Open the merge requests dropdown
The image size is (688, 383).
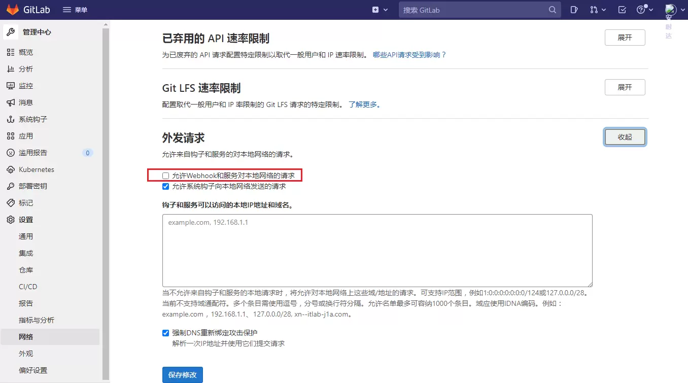[x=598, y=10]
